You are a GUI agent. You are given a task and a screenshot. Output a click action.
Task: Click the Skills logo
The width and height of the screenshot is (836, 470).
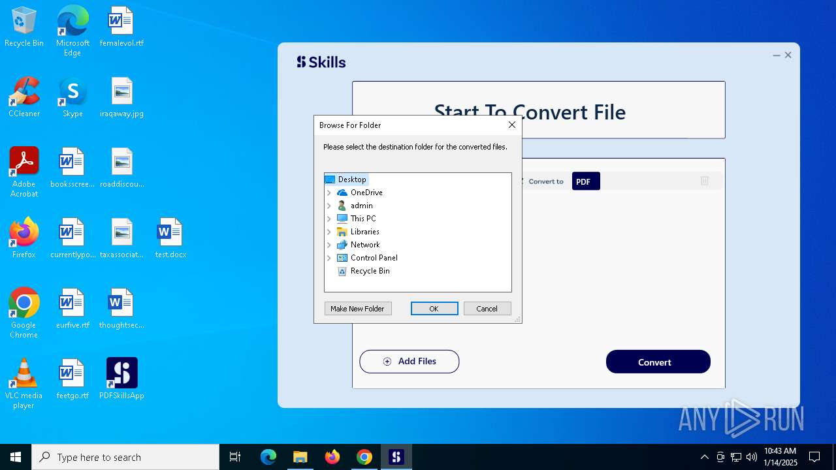(x=321, y=62)
